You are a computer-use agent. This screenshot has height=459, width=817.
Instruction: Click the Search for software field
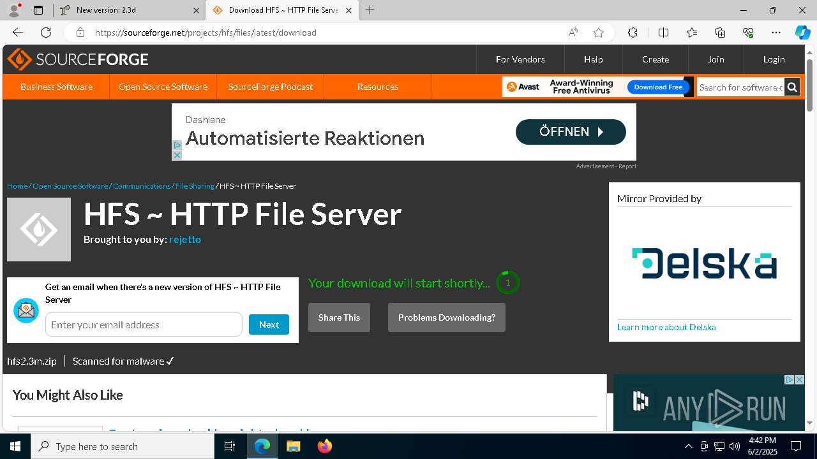740,87
